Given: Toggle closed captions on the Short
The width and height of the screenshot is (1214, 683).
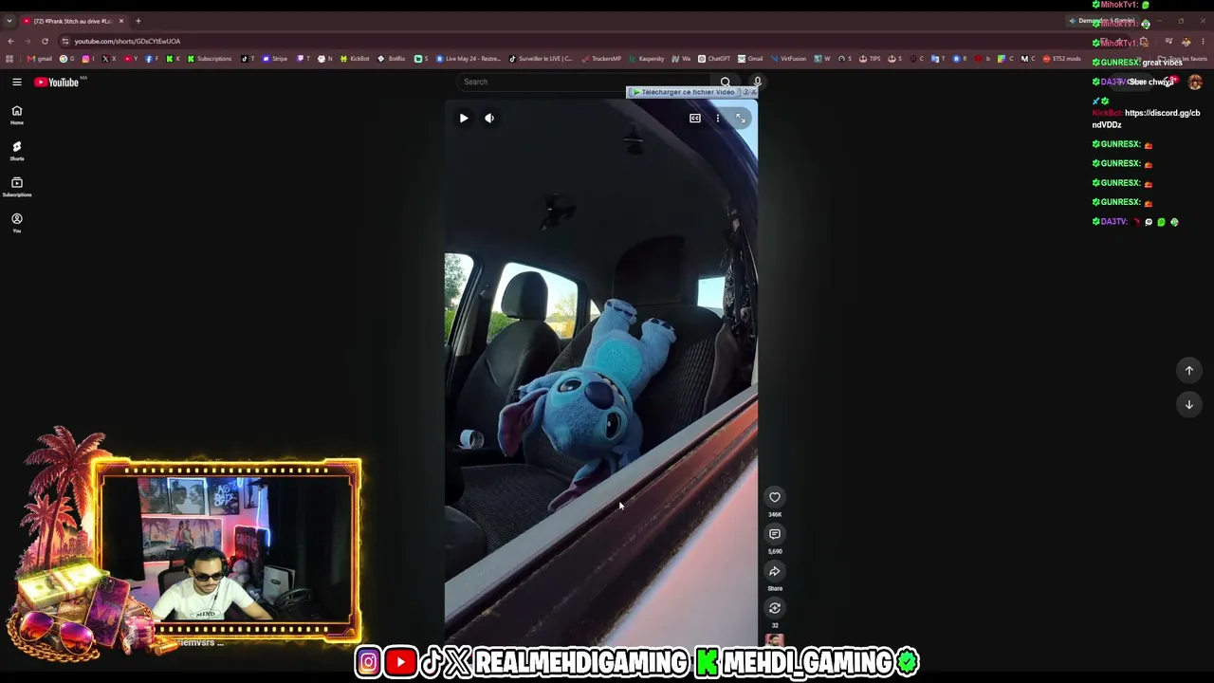Looking at the screenshot, I should pyautogui.click(x=695, y=119).
